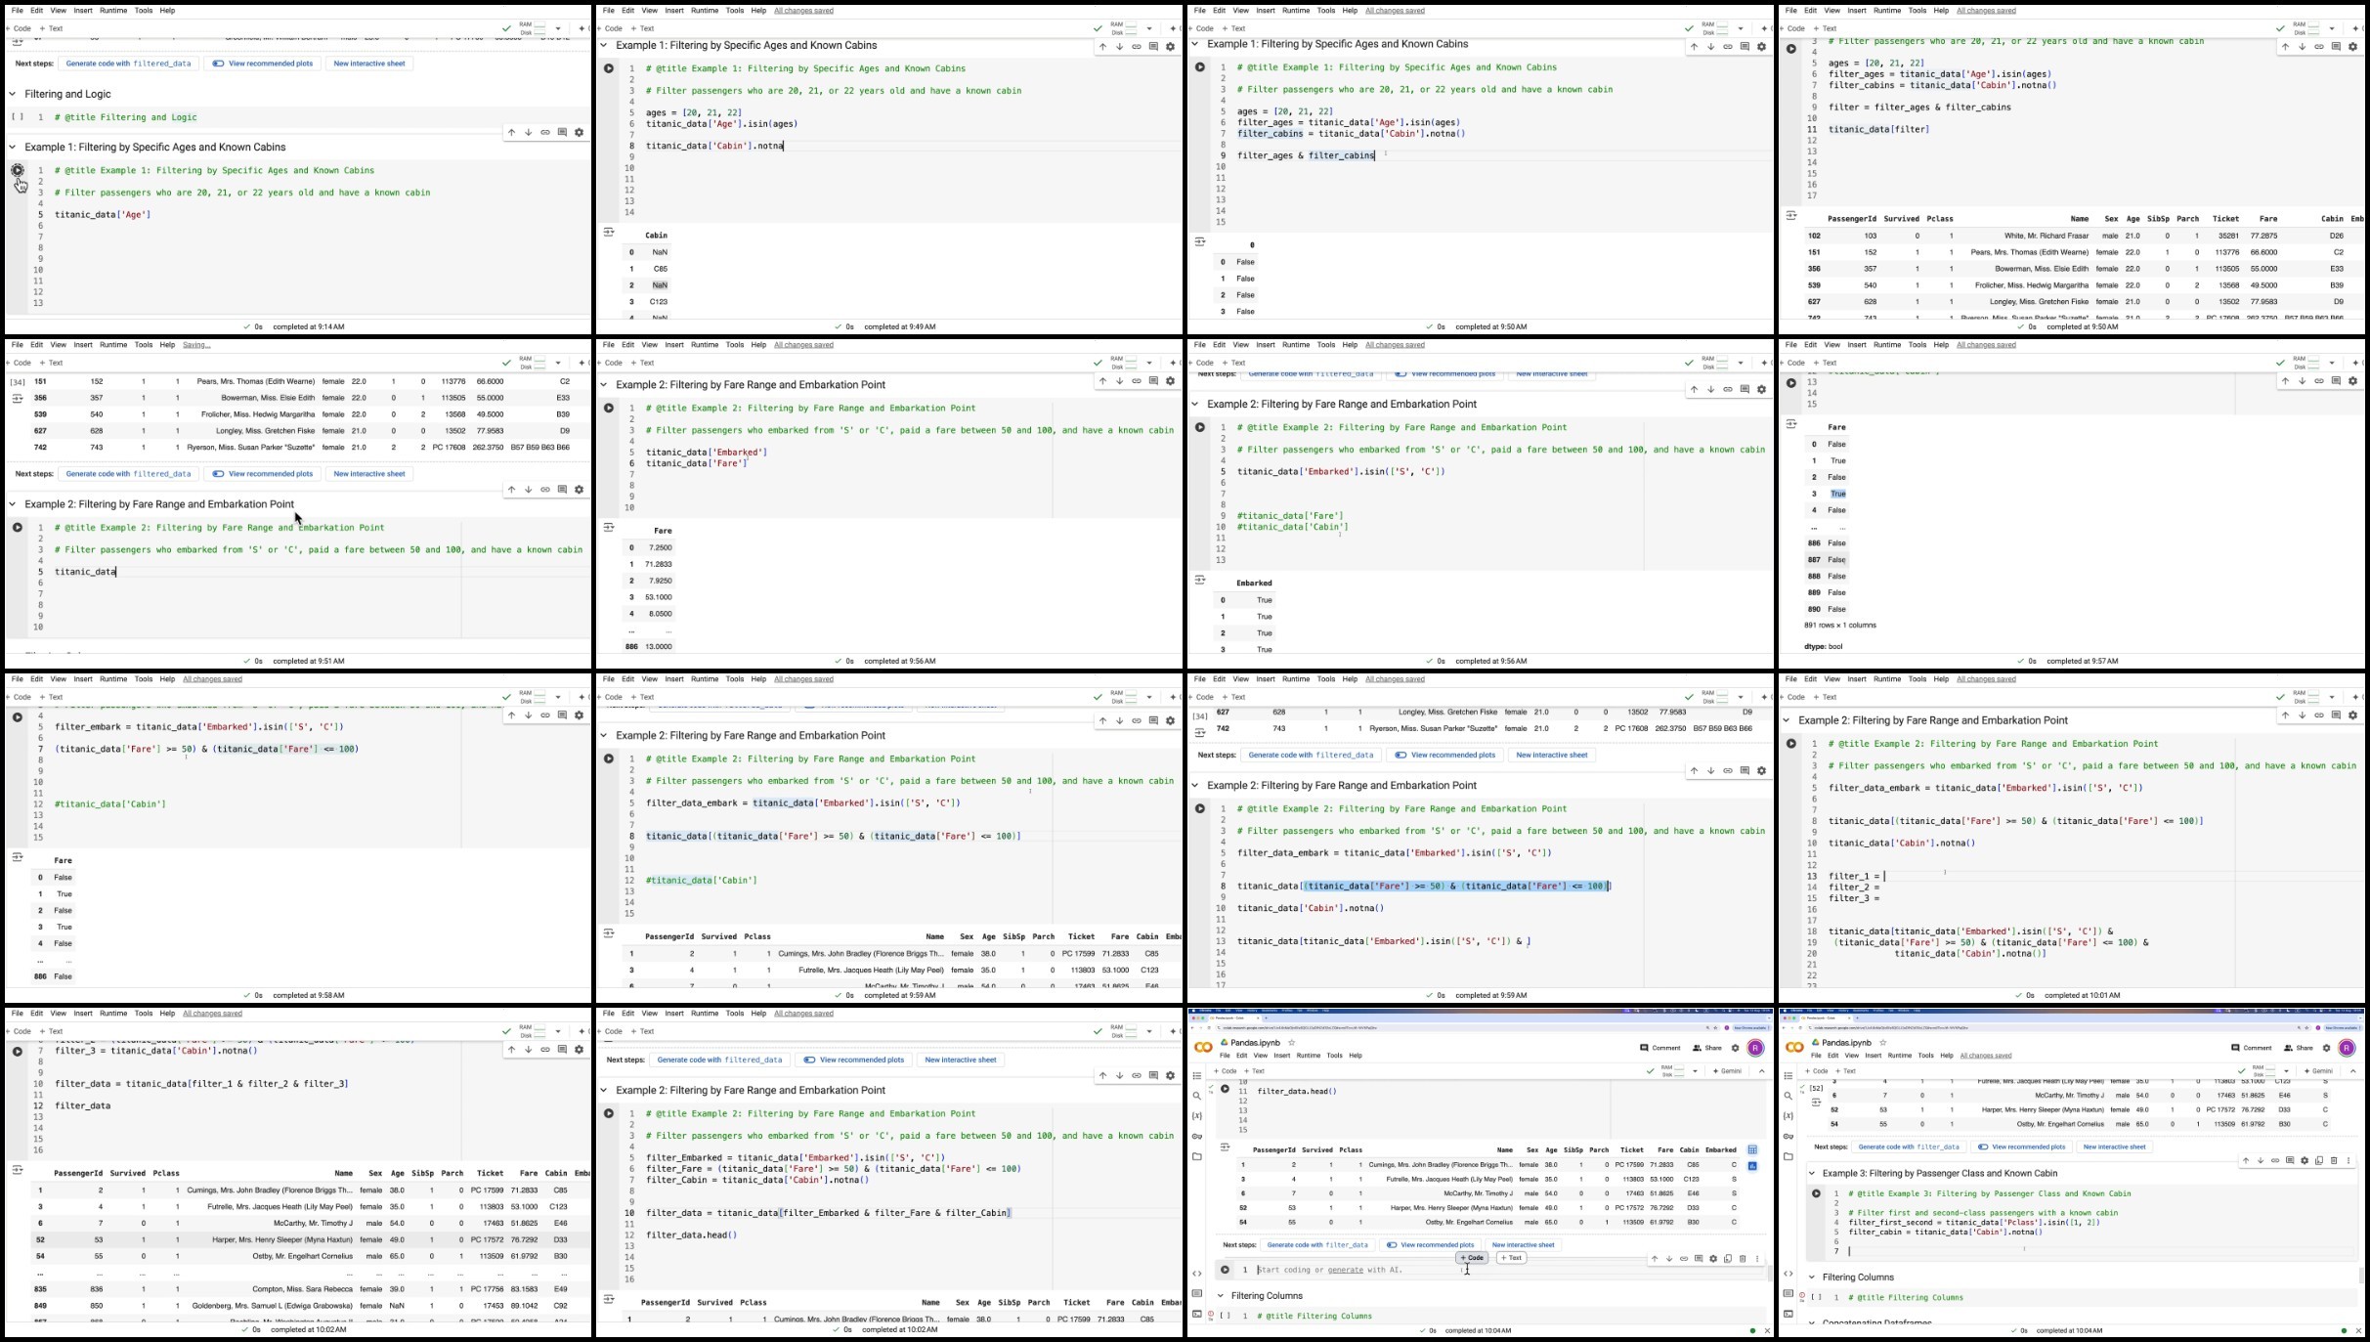Collapse Filtering Columns in Example 3 window
Viewport: 2370px width, 1342px height.
[x=1812, y=1277]
